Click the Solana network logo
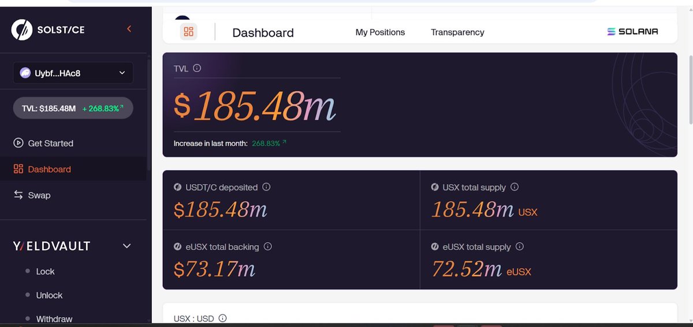Screen dimensions: 693x327 coord(632,32)
